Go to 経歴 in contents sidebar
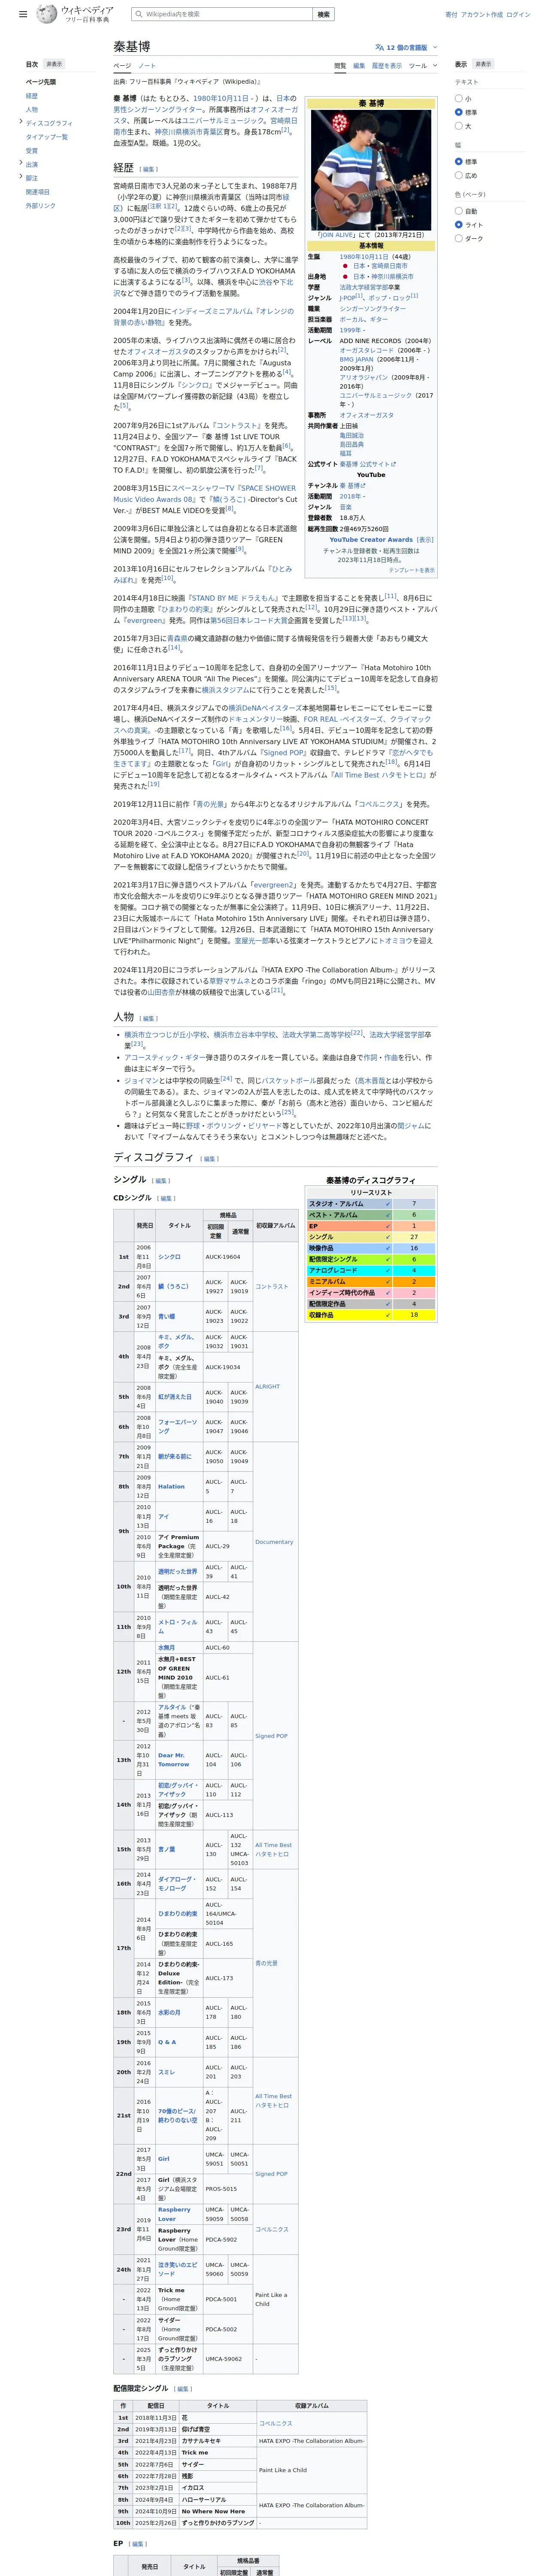551x2576 pixels. [32, 96]
